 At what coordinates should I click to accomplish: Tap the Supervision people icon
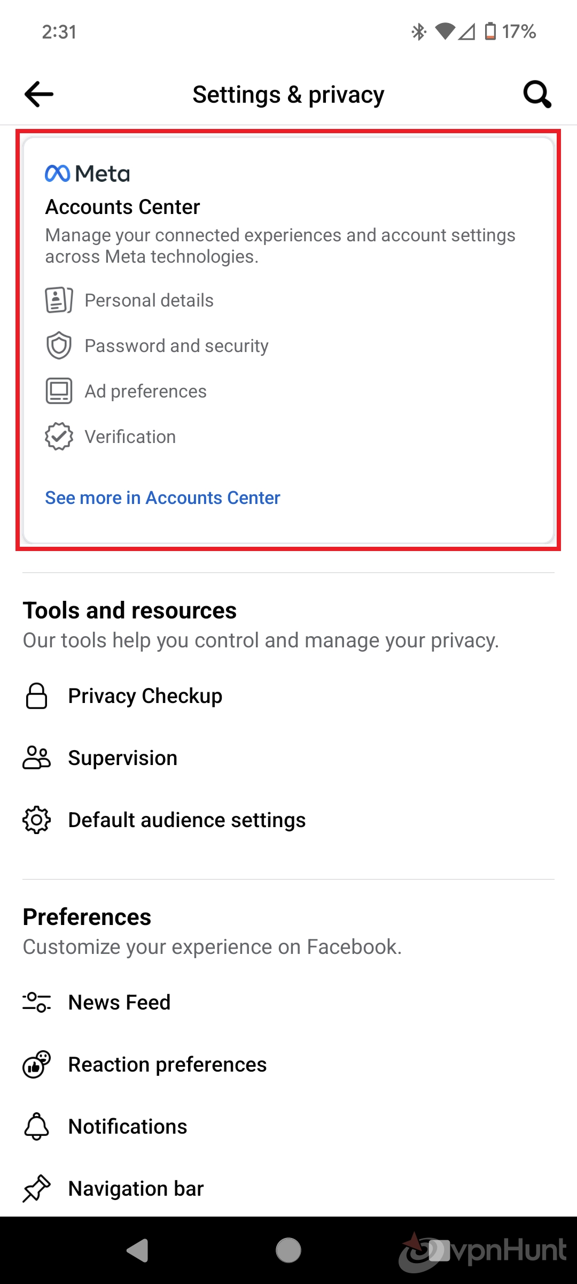(x=37, y=758)
